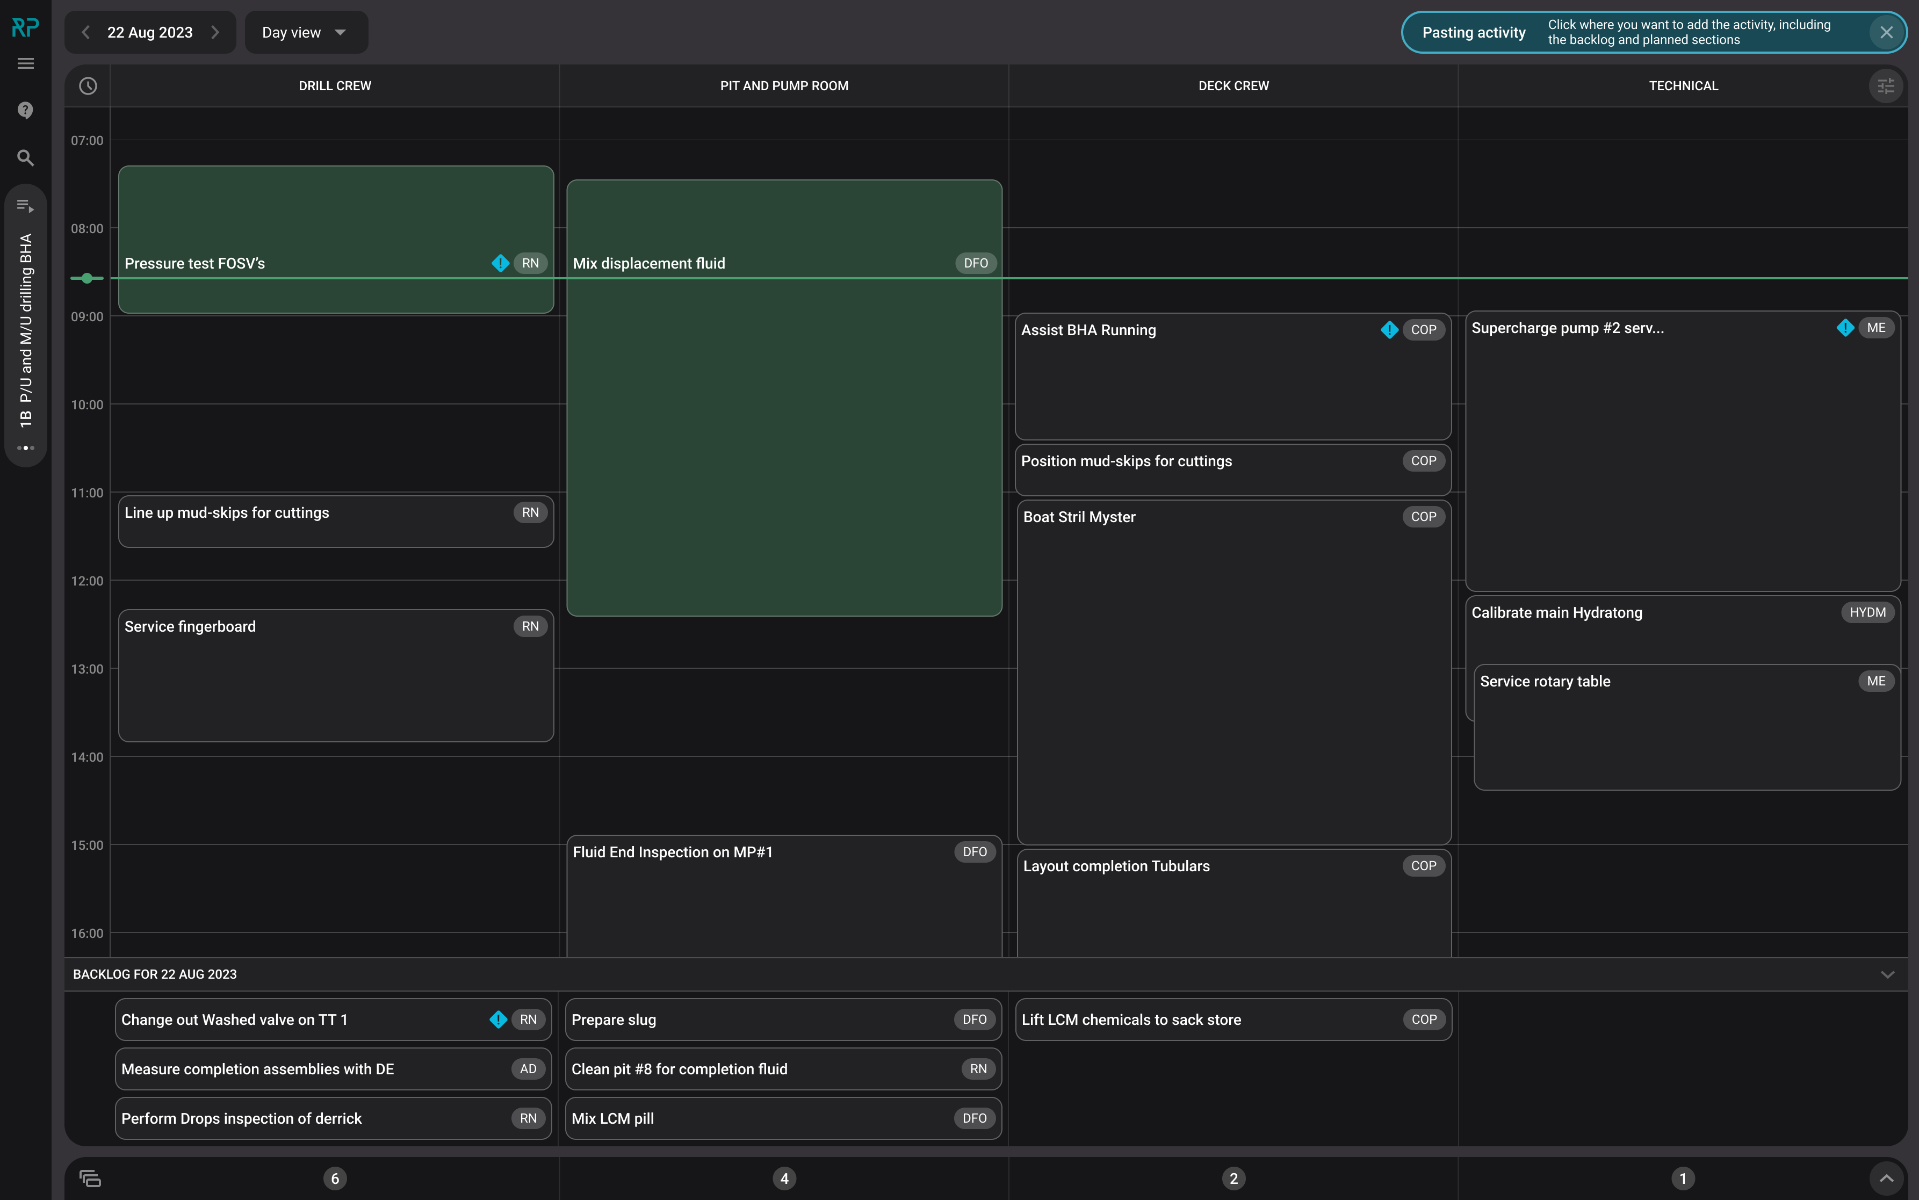Click the current time marker dot
This screenshot has height=1200, width=1919.
click(87, 278)
